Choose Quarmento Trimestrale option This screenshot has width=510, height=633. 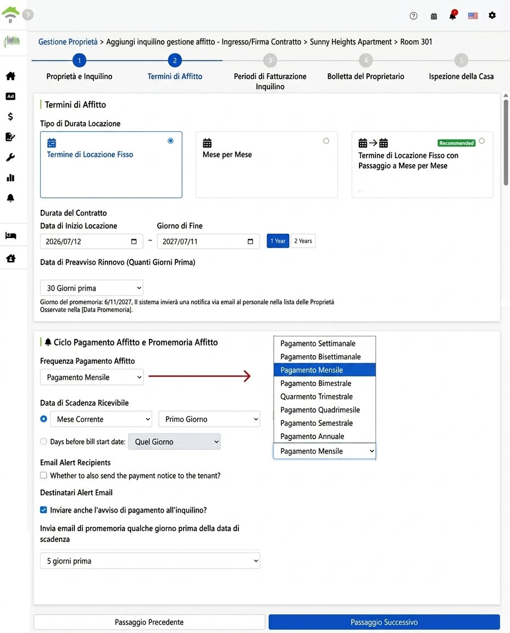point(325,396)
